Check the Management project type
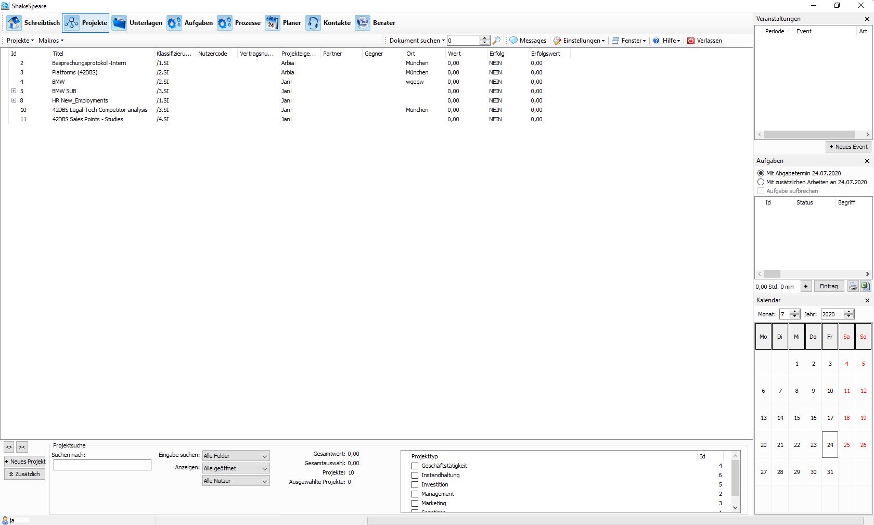 (414, 494)
